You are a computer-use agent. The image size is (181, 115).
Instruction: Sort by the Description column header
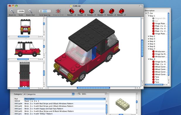click(65, 99)
